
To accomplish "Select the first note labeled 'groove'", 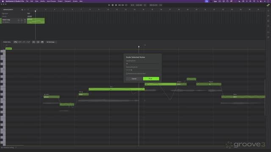I will tap(52, 97).
